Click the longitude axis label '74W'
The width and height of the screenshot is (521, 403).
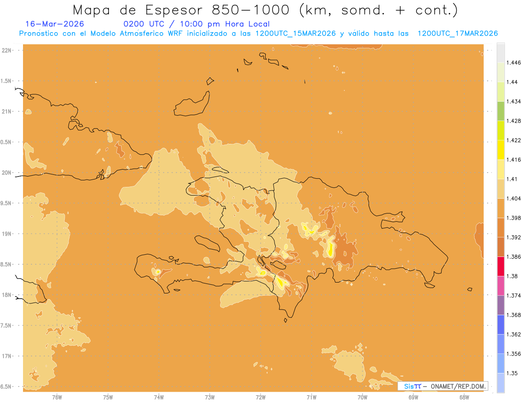pos(159,397)
